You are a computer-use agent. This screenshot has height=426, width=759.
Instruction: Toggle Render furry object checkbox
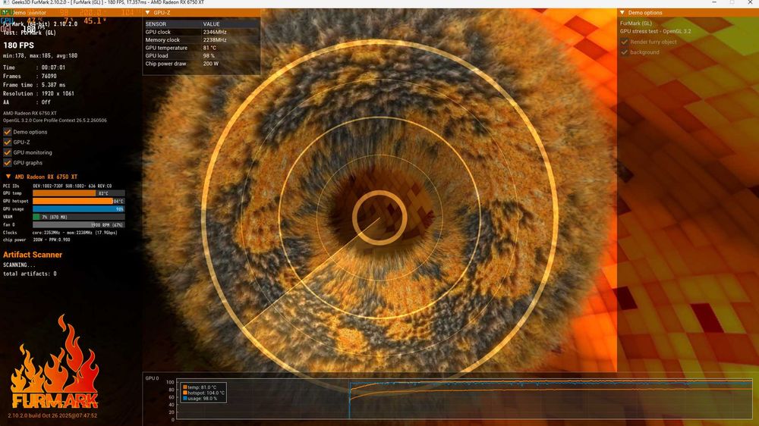625,42
